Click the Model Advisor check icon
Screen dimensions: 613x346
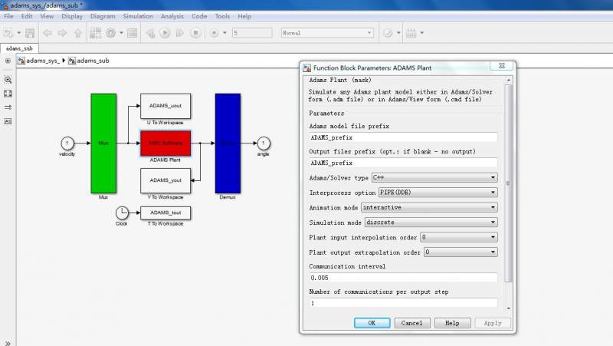(x=388, y=33)
